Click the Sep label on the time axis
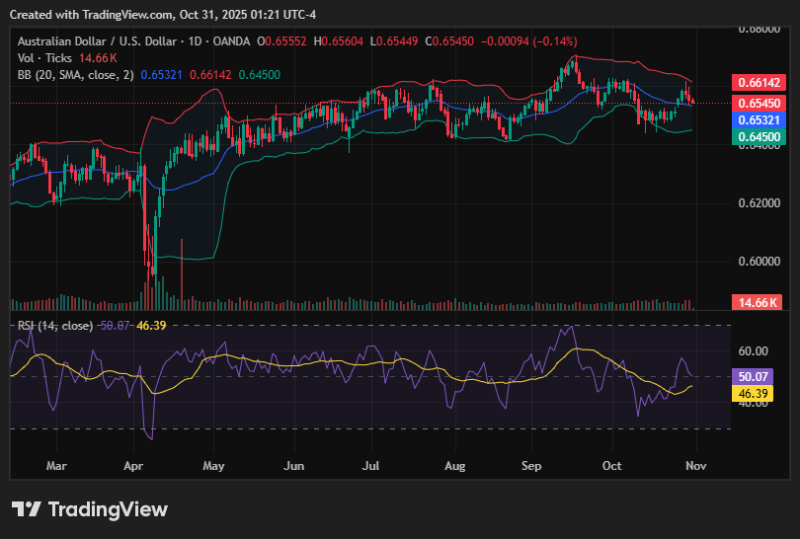Screen dimensions: 800x539 (531, 464)
